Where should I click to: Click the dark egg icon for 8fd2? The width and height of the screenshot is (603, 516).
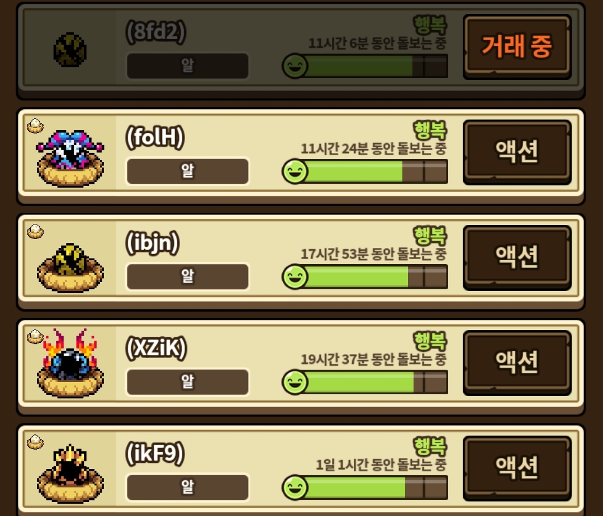tap(70, 50)
